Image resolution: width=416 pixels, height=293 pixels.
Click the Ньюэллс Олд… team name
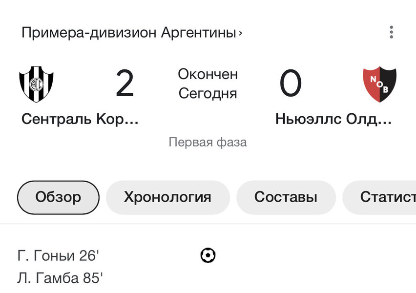(333, 119)
